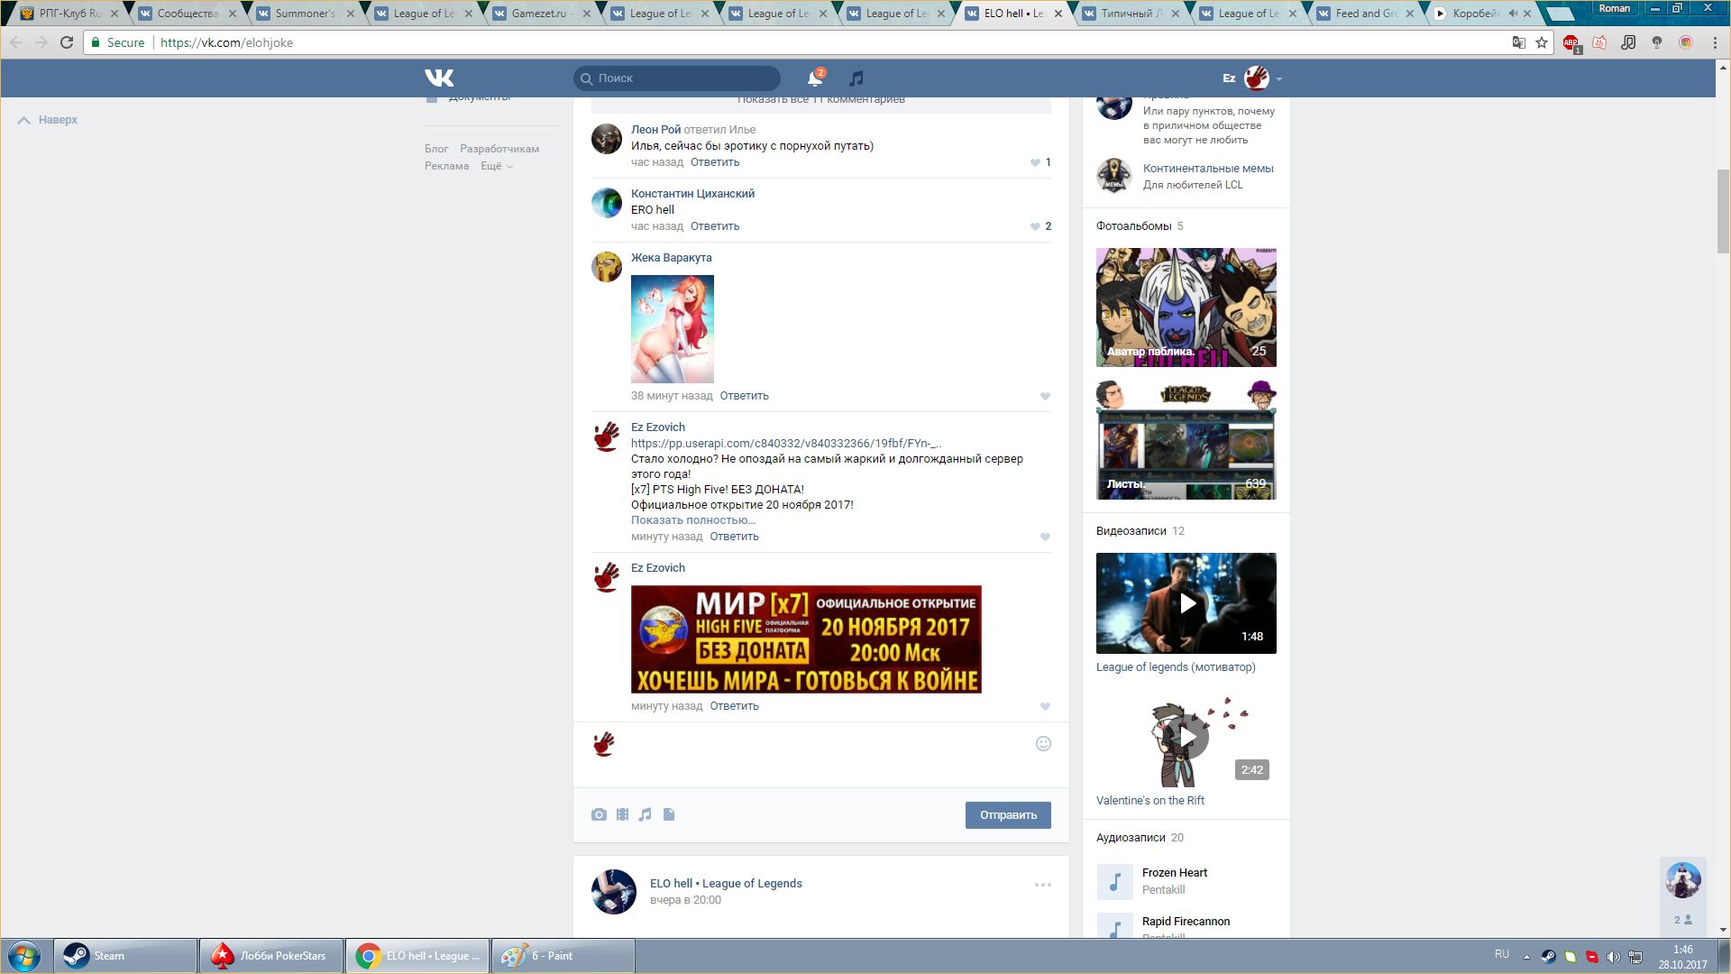
Task: Play Frozen Heart by Pentakill
Action: pos(1114,881)
